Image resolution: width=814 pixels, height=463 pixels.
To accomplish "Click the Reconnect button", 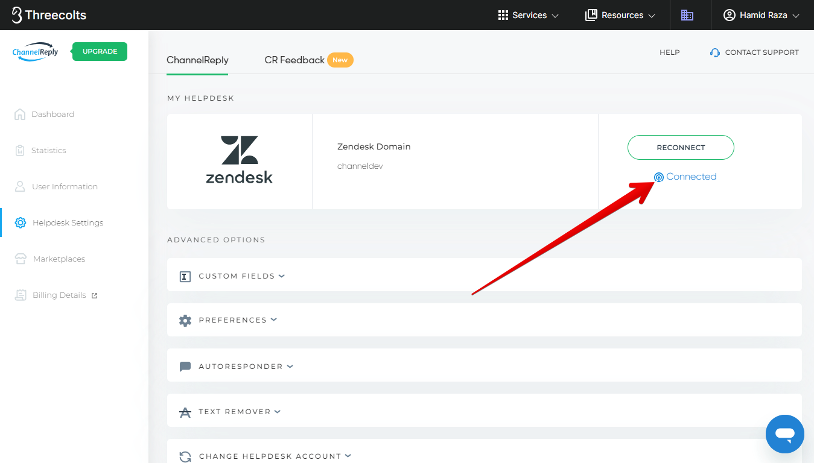I will coord(681,148).
